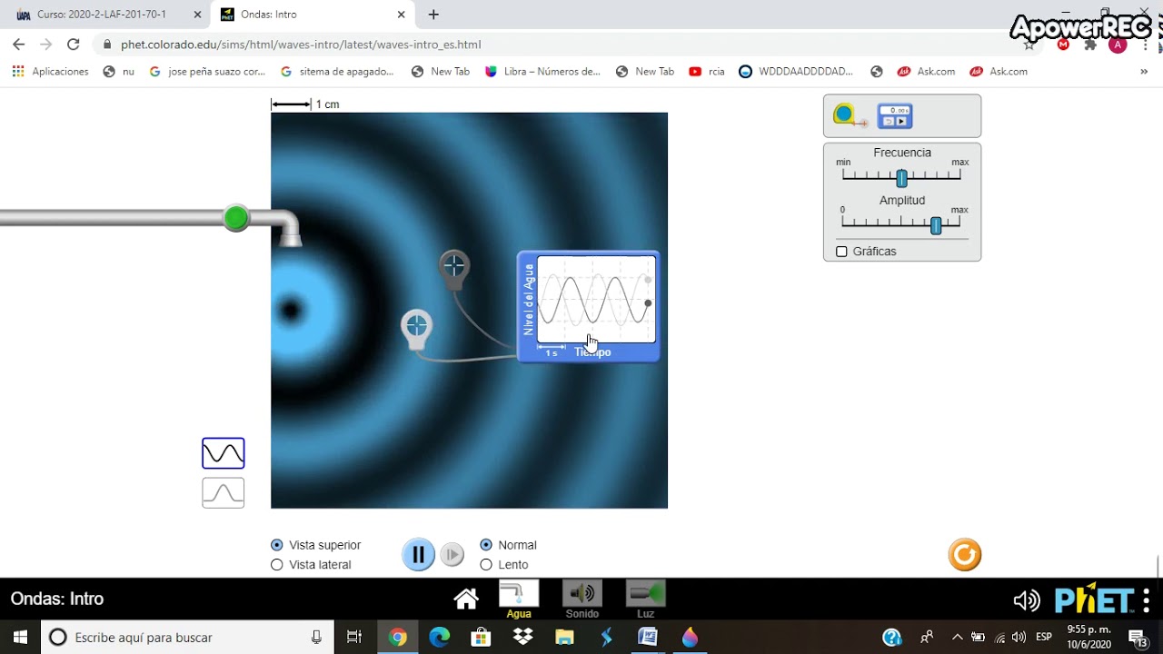Open the Windows Start menu
Image resolution: width=1163 pixels, height=654 pixels.
[x=20, y=638]
